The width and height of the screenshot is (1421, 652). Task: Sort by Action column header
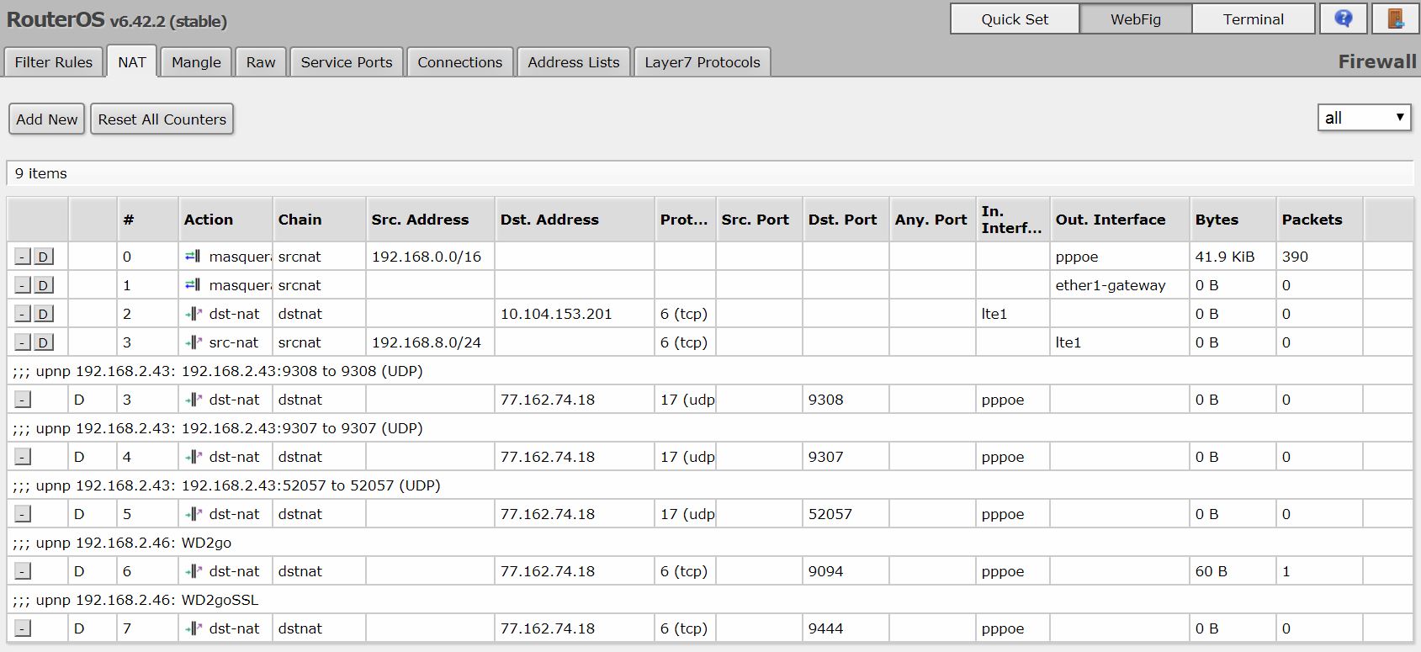pyautogui.click(x=225, y=220)
